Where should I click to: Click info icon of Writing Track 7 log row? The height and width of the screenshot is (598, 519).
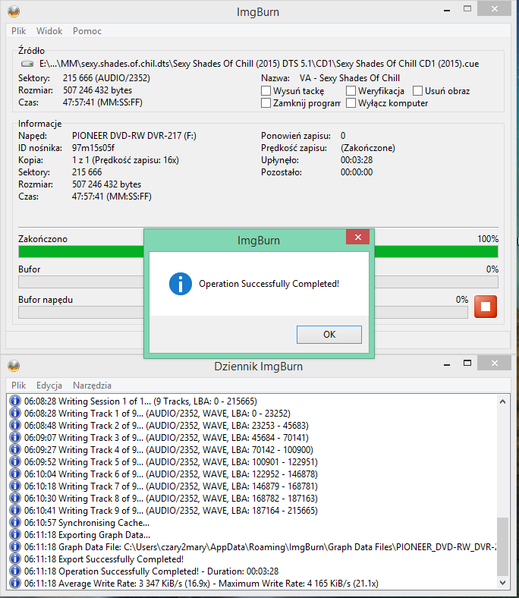tap(15, 486)
